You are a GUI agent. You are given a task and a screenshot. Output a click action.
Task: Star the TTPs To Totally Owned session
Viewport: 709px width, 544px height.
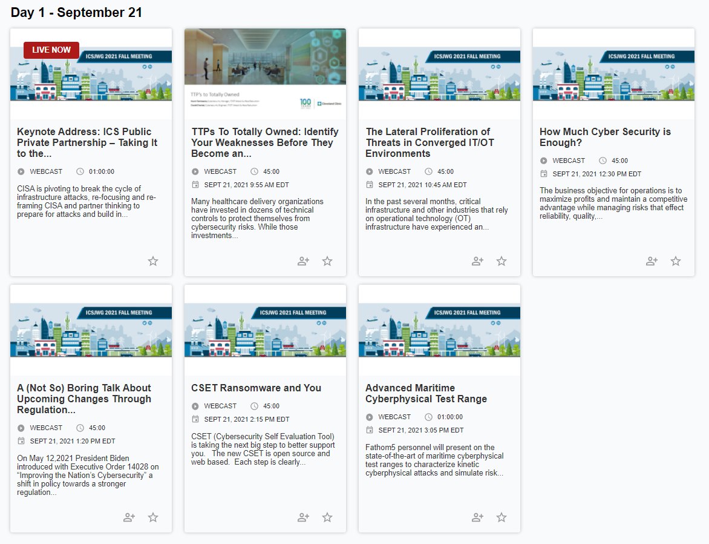[327, 261]
